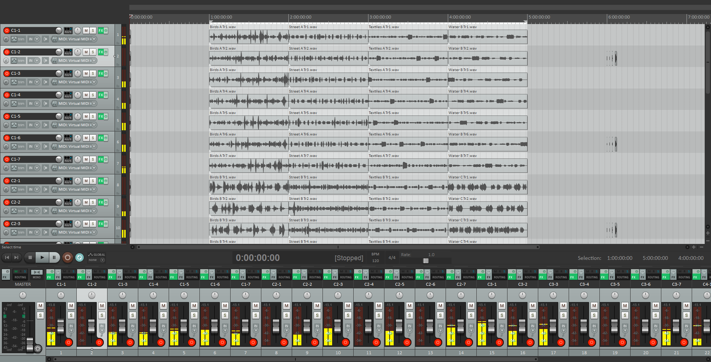The height and width of the screenshot is (362, 711).
Task: Mute mixer channel C2-1
Action: [287, 305]
